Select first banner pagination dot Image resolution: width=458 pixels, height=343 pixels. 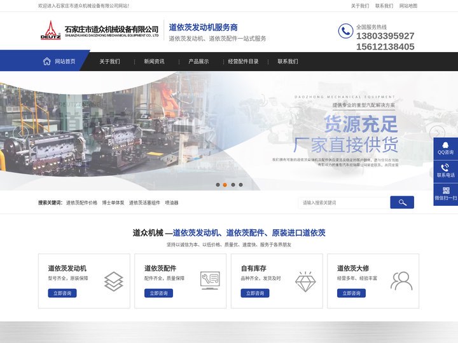(x=218, y=185)
